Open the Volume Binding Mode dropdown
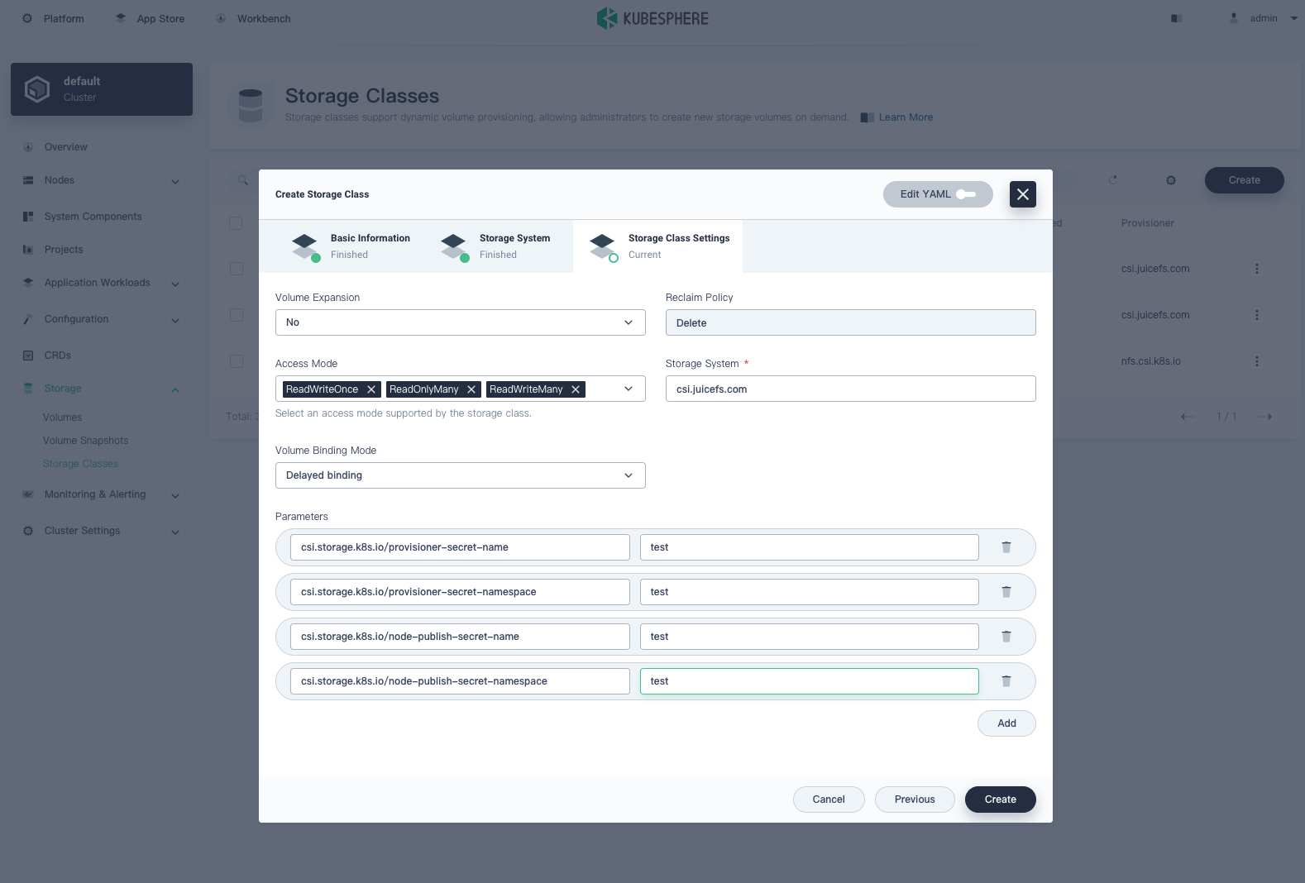This screenshot has height=883, width=1305. click(460, 475)
